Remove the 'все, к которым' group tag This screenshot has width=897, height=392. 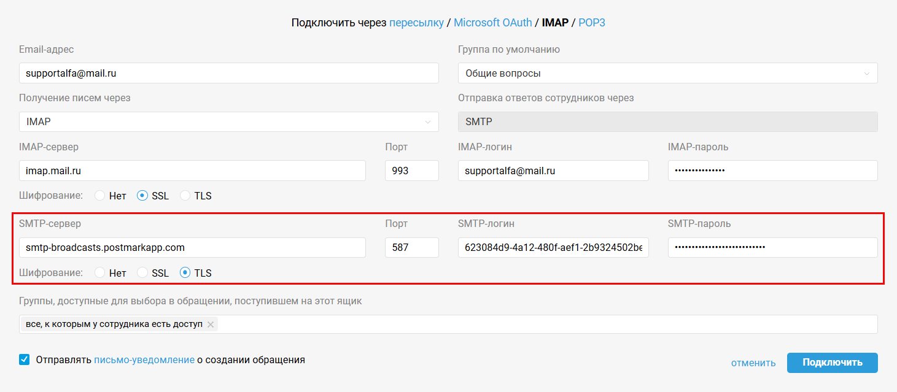[x=211, y=325]
